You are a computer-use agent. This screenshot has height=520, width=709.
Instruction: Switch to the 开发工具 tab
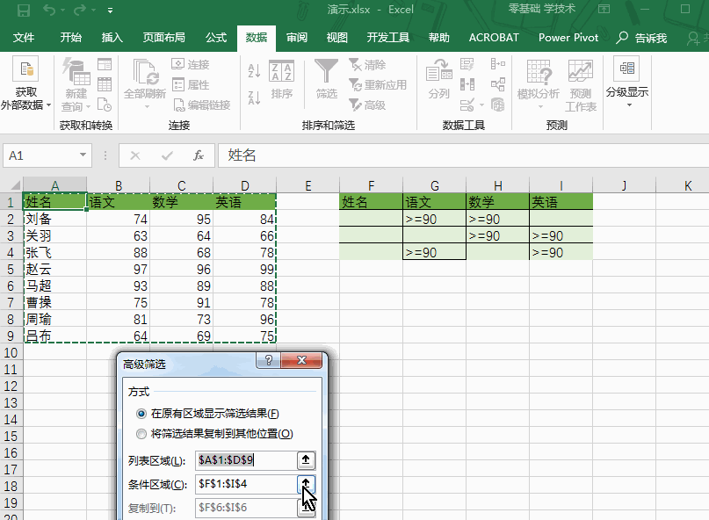[388, 38]
